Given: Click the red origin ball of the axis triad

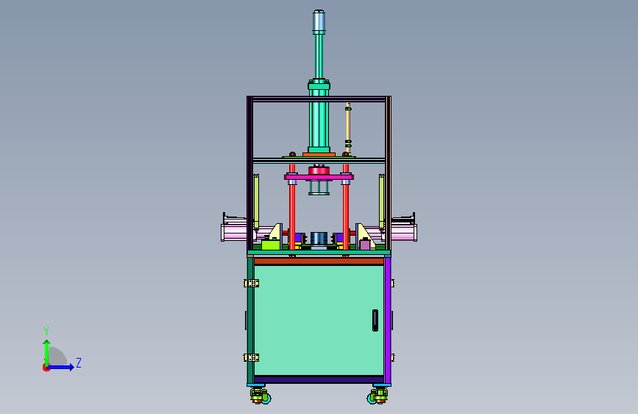Looking at the screenshot, I should [46, 368].
